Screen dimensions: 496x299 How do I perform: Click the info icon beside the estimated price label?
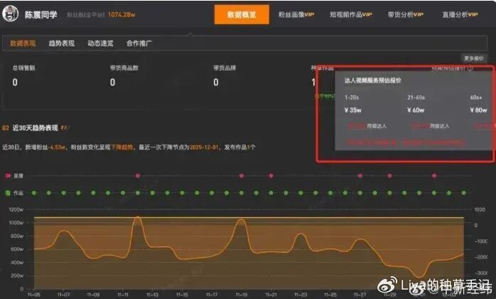pyautogui.click(x=470, y=68)
